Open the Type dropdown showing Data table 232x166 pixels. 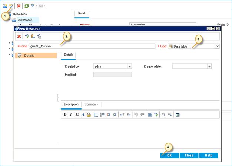tap(217, 46)
